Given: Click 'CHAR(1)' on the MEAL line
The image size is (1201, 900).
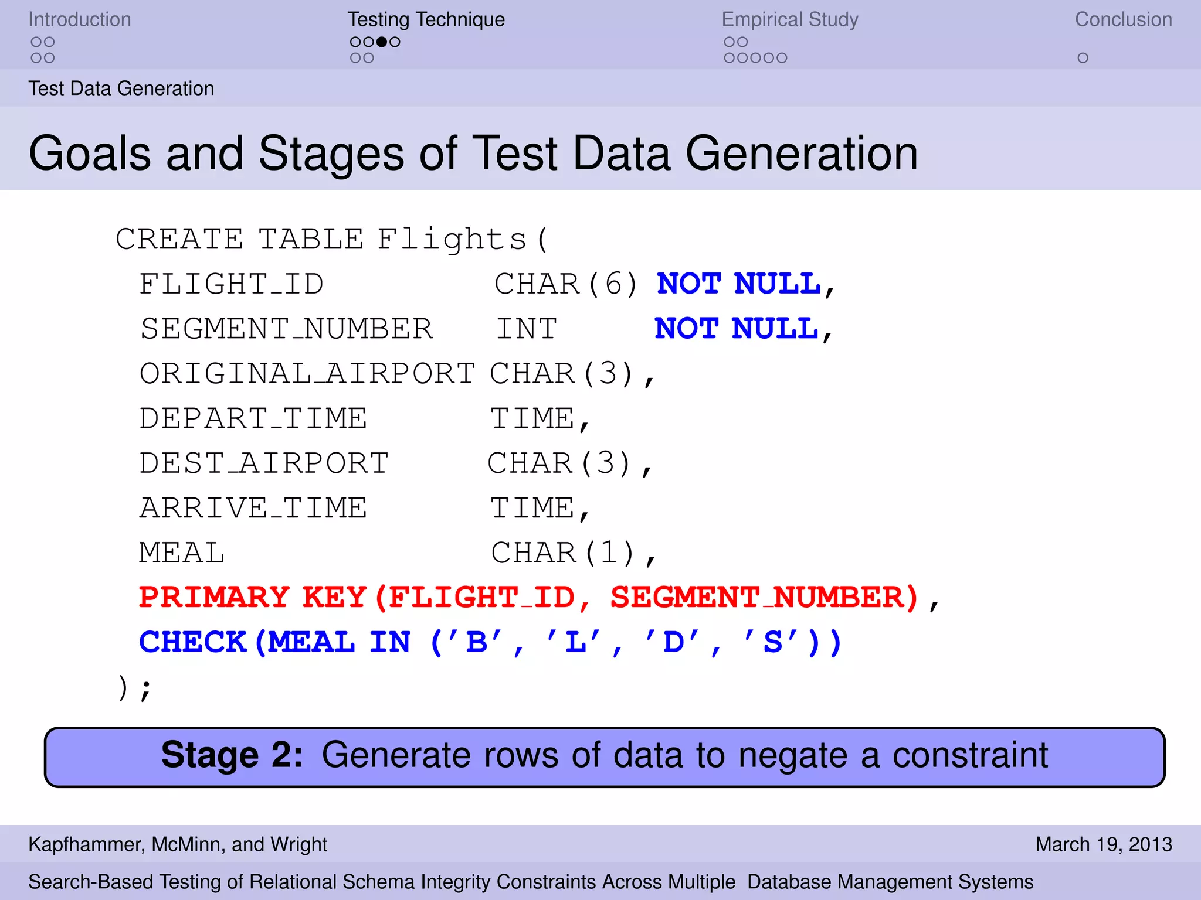Looking at the screenshot, I should click(x=564, y=553).
